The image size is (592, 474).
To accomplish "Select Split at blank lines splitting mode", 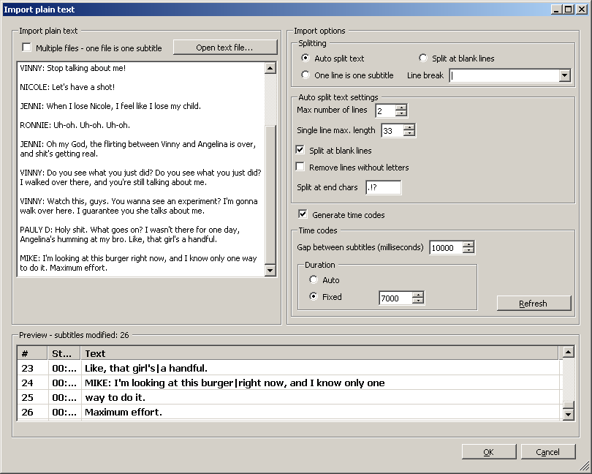I will (x=422, y=58).
